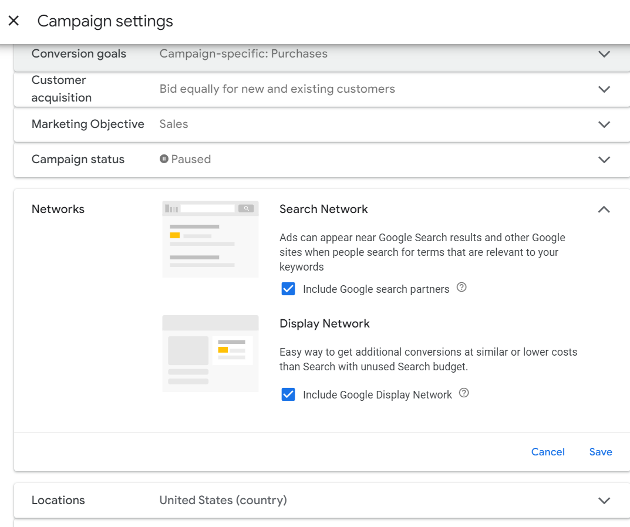Click the 'Marketing Objective' label
The height and width of the screenshot is (527, 630).
point(88,124)
